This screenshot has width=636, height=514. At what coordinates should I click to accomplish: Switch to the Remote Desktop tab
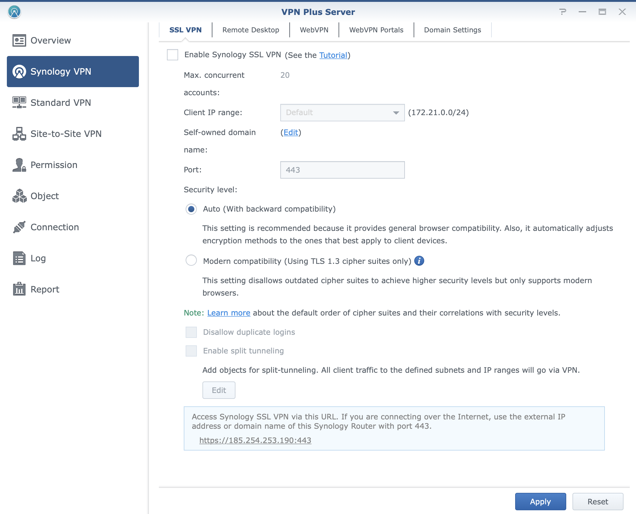[x=251, y=30]
